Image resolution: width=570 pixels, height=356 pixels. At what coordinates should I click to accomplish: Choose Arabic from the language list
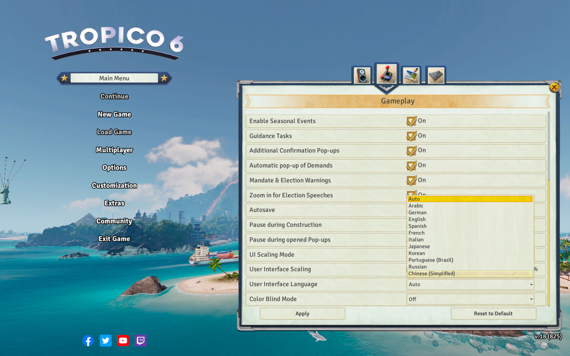coord(470,206)
